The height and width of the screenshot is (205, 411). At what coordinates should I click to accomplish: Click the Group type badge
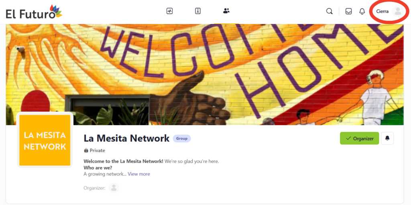coord(182,138)
